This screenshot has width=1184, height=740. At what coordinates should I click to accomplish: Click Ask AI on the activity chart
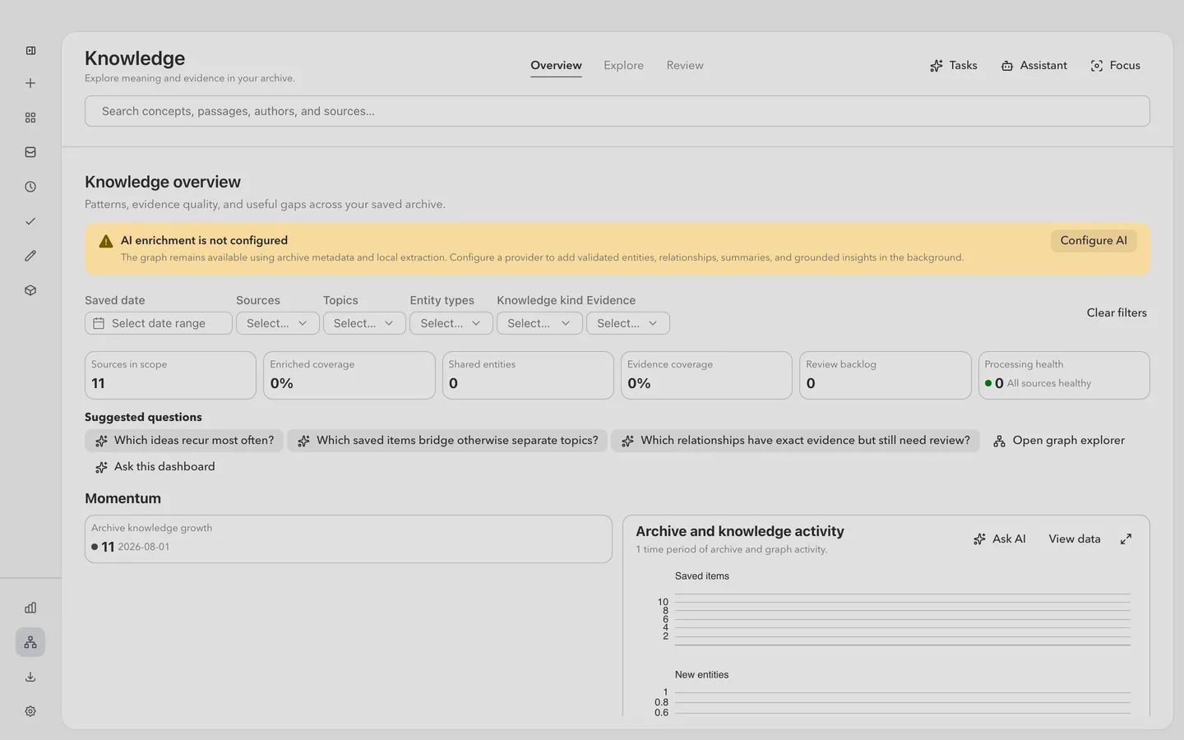click(999, 539)
